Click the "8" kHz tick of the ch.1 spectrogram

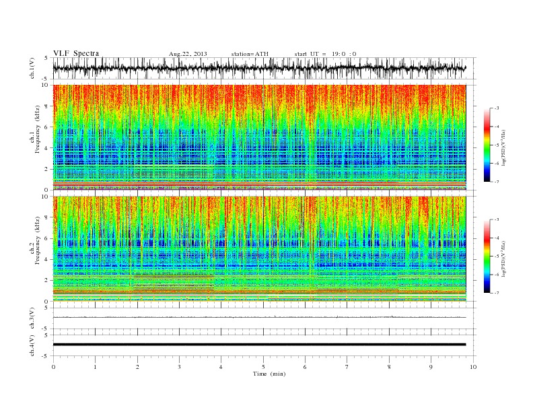[x=46, y=106]
